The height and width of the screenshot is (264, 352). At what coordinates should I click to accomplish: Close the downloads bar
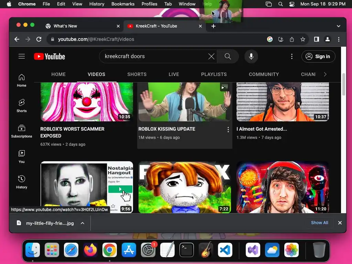point(340,223)
